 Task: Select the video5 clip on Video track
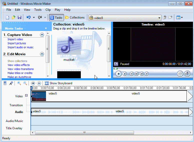(x=109, y=96)
